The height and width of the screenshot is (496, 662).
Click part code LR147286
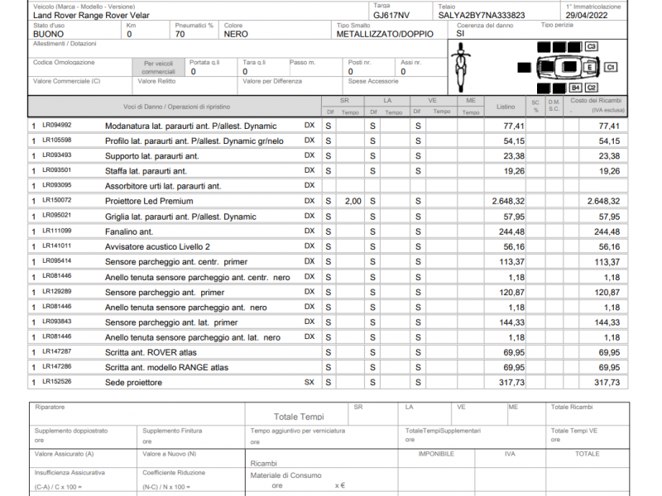point(57,367)
